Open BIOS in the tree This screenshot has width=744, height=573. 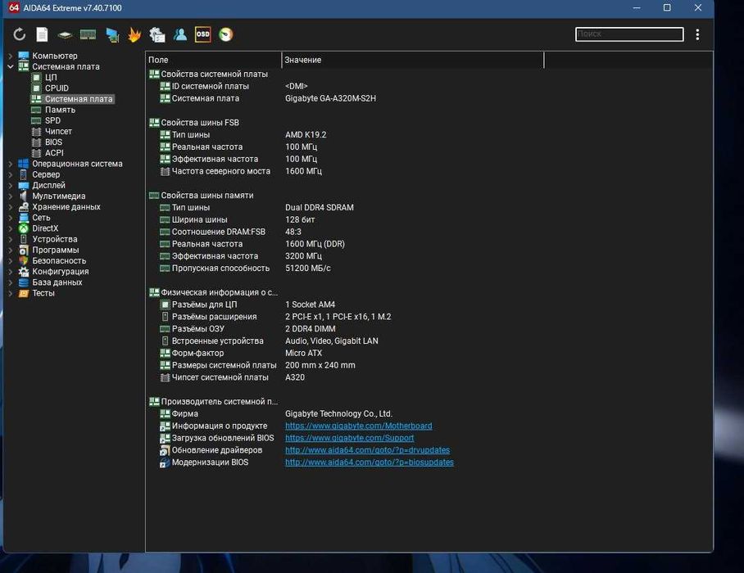(x=53, y=142)
